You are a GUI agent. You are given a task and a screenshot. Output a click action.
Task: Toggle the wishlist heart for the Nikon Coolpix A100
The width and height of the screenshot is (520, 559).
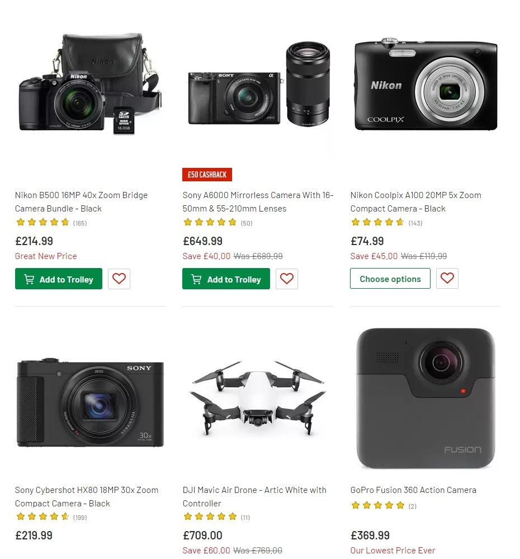447,278
